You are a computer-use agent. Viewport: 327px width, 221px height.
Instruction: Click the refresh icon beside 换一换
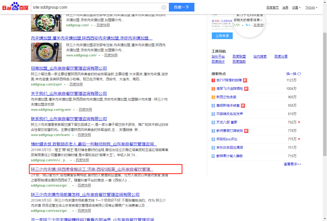pyautogui.click(x=299, y=74)
